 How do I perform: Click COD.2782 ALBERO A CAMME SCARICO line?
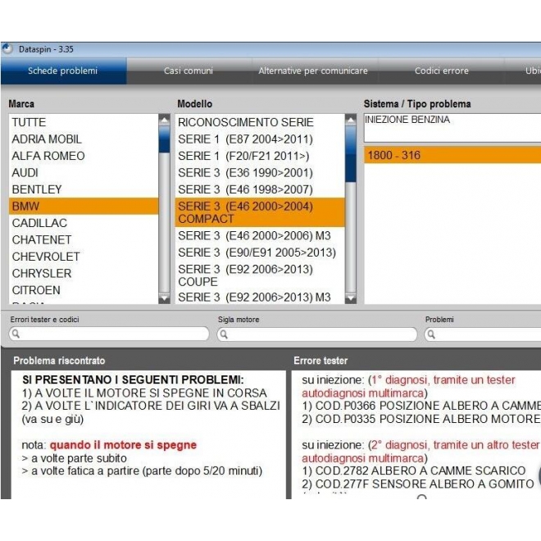click(414, 471)
